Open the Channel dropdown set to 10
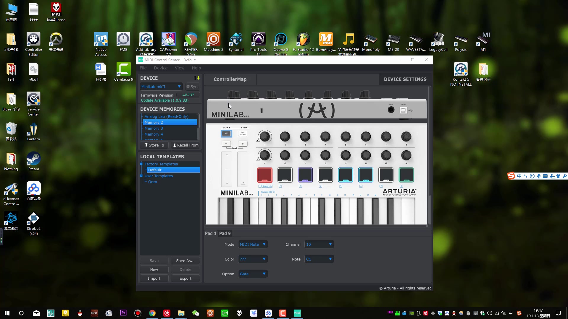Image resolution: width=568 pixels, height=319 pixels. pos(319,244)
